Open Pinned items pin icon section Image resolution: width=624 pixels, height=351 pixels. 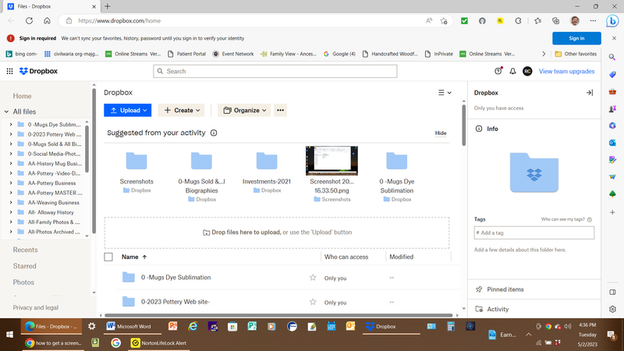point(479,289)
